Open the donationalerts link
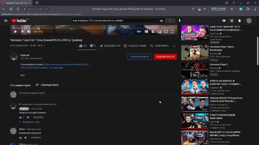This screenshot has width=259, height=145. (42, 68)
